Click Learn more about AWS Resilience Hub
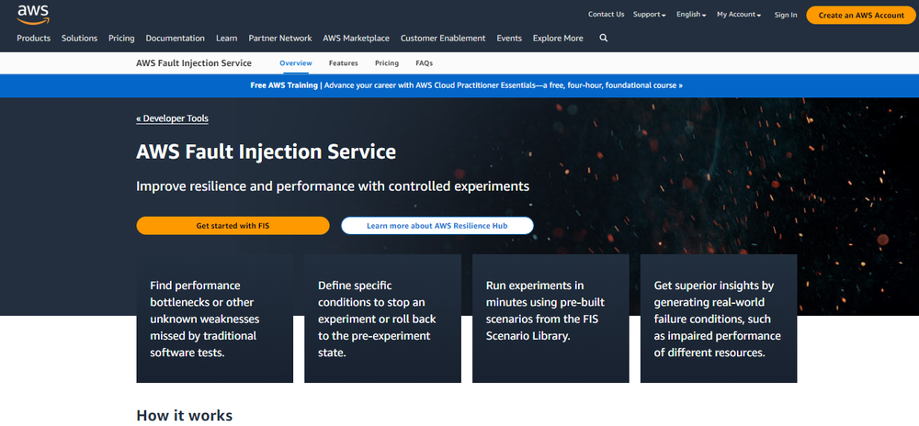 (x=437, y=225)
